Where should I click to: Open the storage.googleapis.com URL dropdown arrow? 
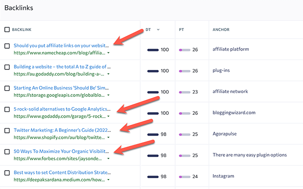[109, 95]
